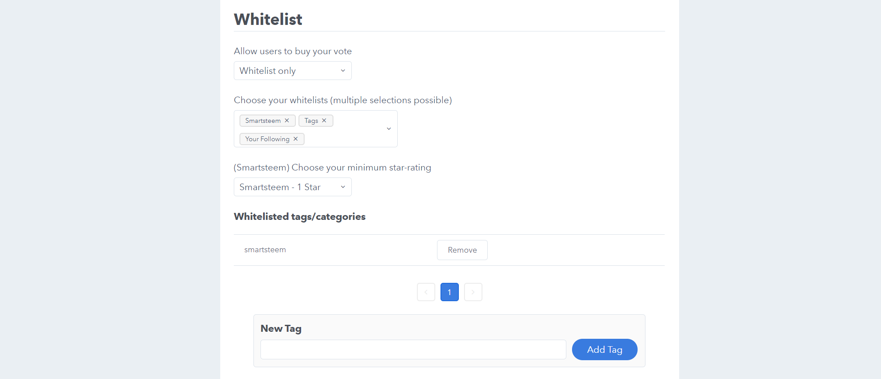The height and width of the screenshot is (379, 881).
Task: Remove the Your Following chip
Action: point(295,139)
